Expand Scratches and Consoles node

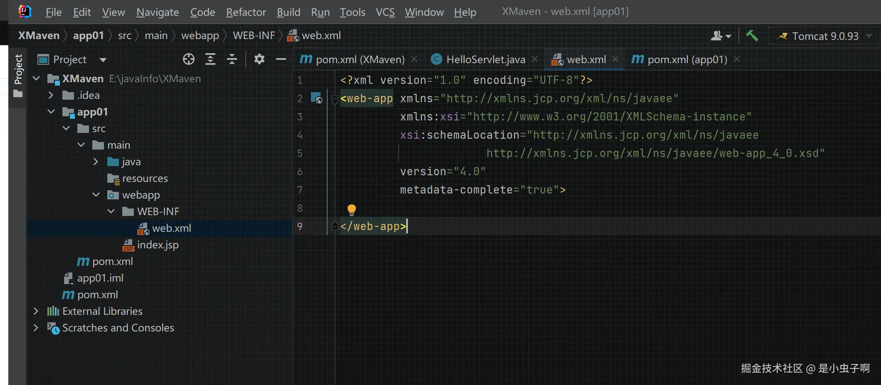36,328
